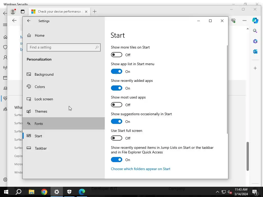Click the Background picture icon in sidebar

[29, 74]
